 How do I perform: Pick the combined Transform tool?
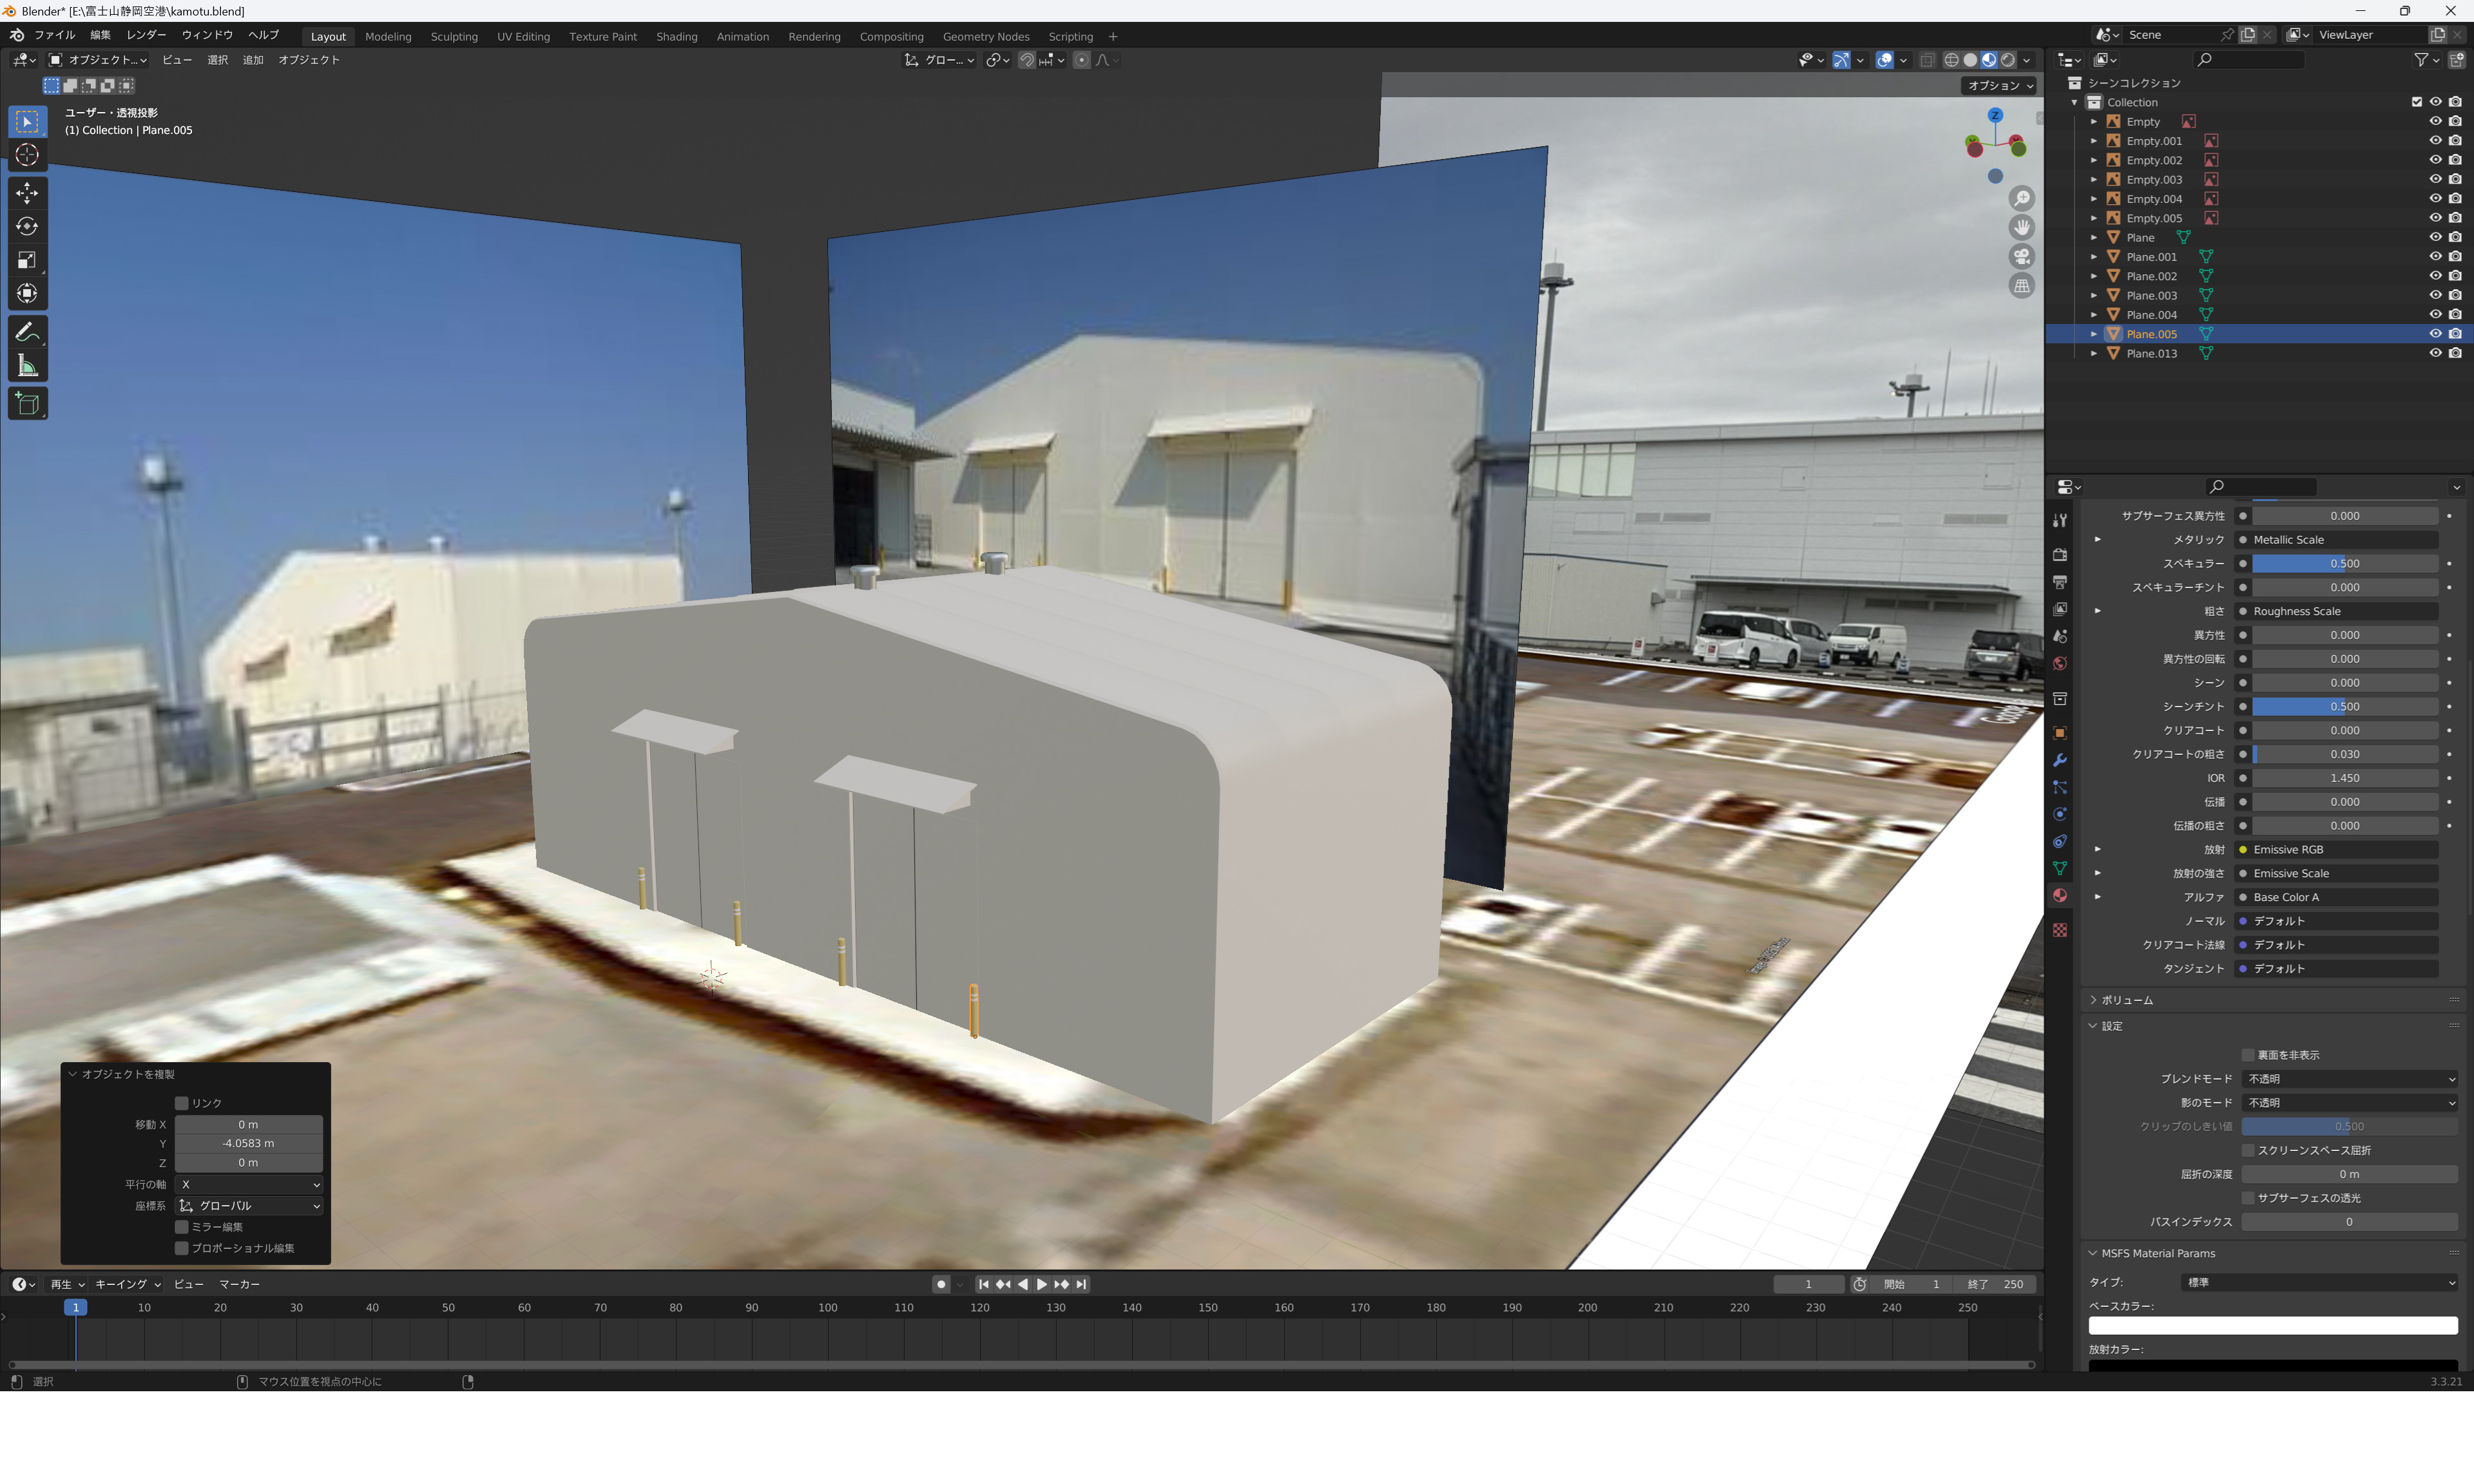(27, 294)
